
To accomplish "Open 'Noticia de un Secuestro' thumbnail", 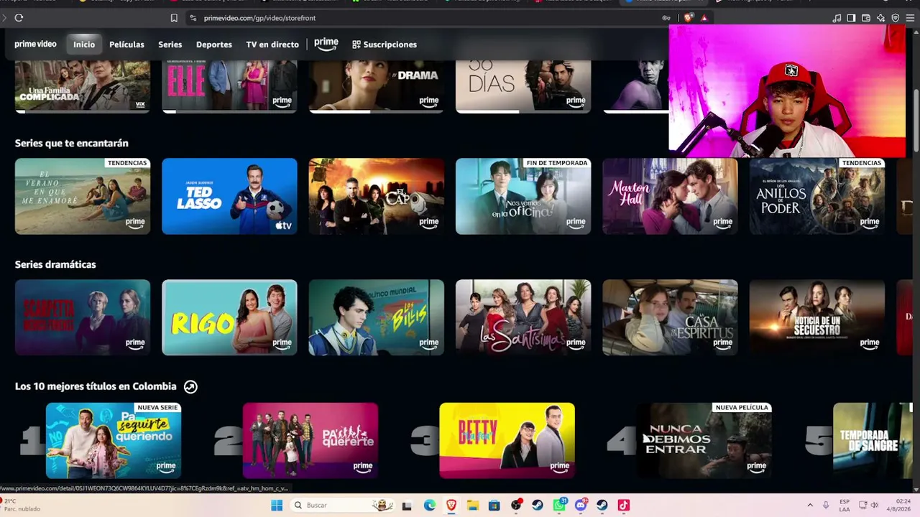I will coord(817,317).
